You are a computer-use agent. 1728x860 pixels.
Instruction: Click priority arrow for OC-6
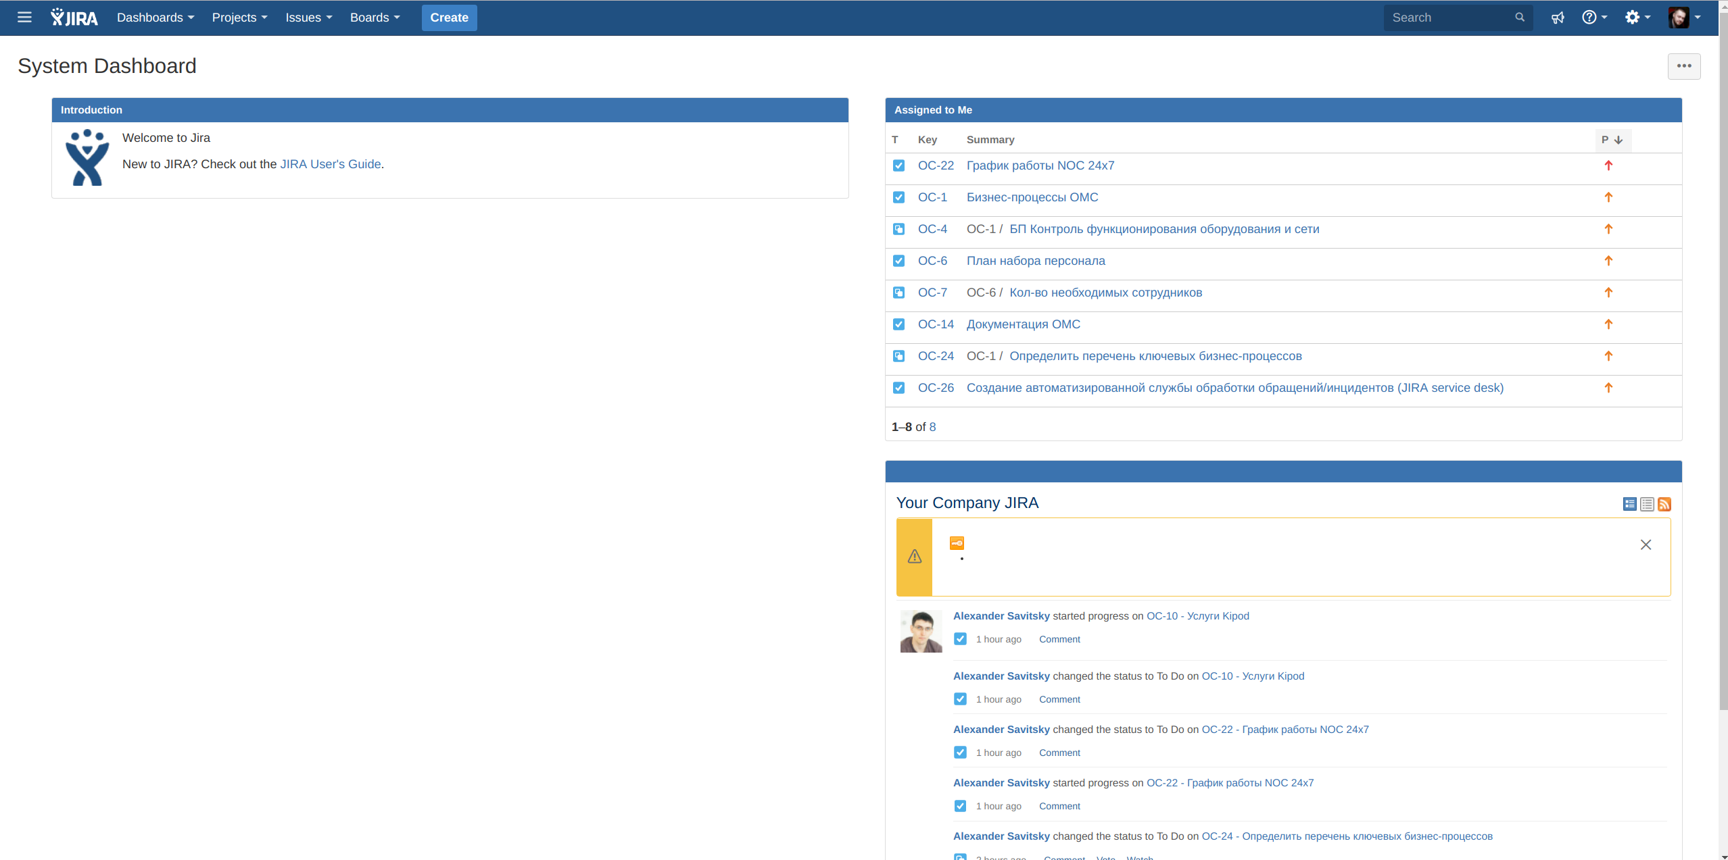click(1608, 261)
